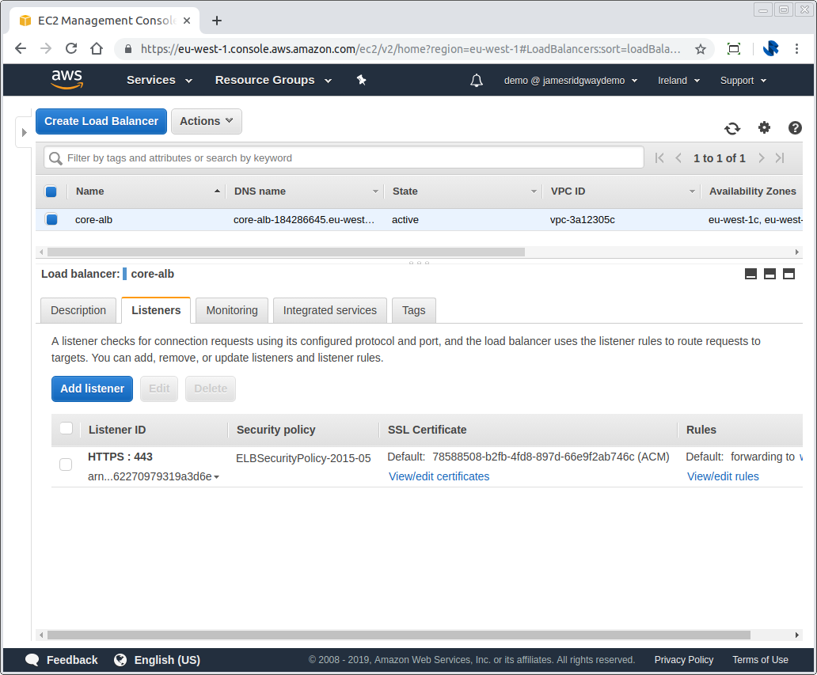This screenshot has width=817, height=675.
Task: Set details pane to half-height layout
Action: (769, 274)
